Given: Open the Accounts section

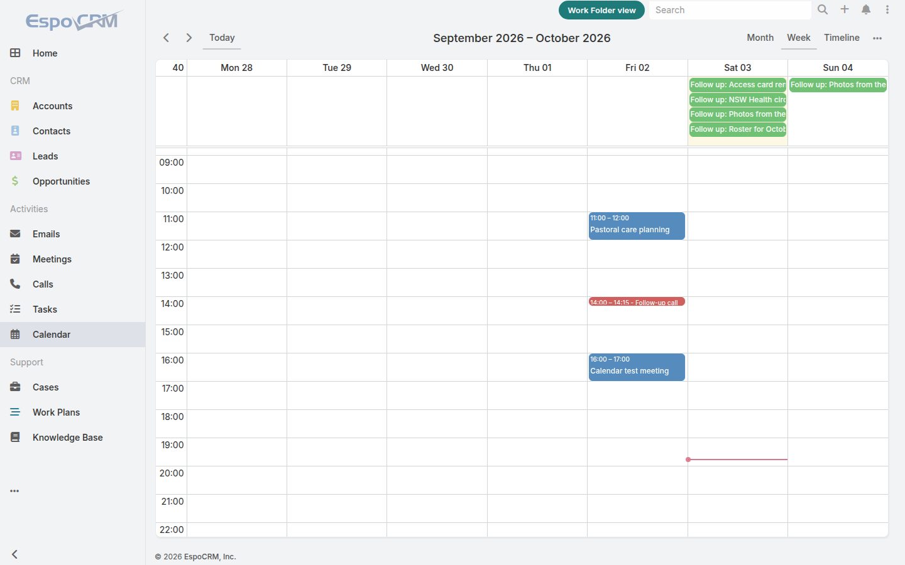Looking at the screenshot, I should [x=72, y=106].
